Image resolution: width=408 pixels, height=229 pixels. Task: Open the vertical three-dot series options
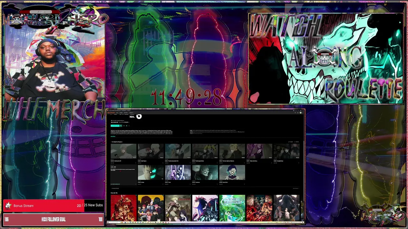pyautogui.click(x=129, y=126)
